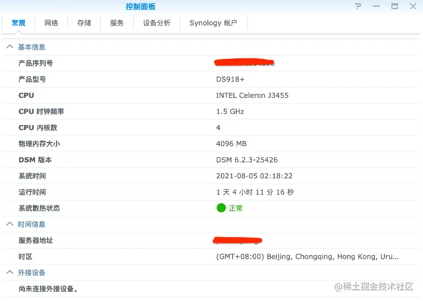Viewport: 423px width, 301px height.
Task: Click the 控制面板 window title
Action: (140, 6)
